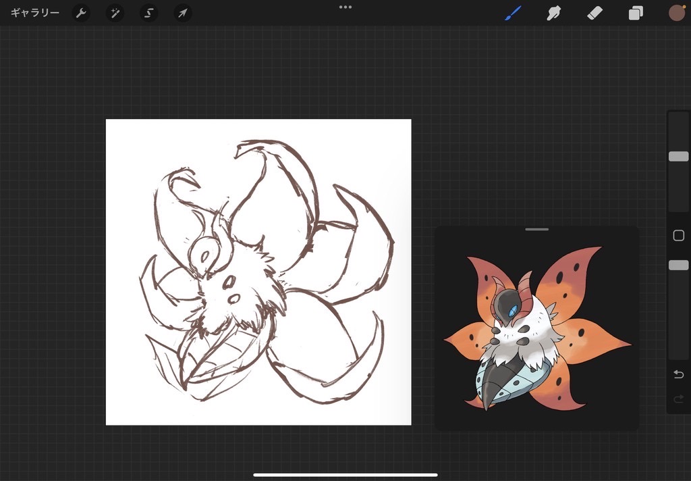The image size is (691, 481).
Task: Click the brush opacity slider handle
Action: pos(678,265)
